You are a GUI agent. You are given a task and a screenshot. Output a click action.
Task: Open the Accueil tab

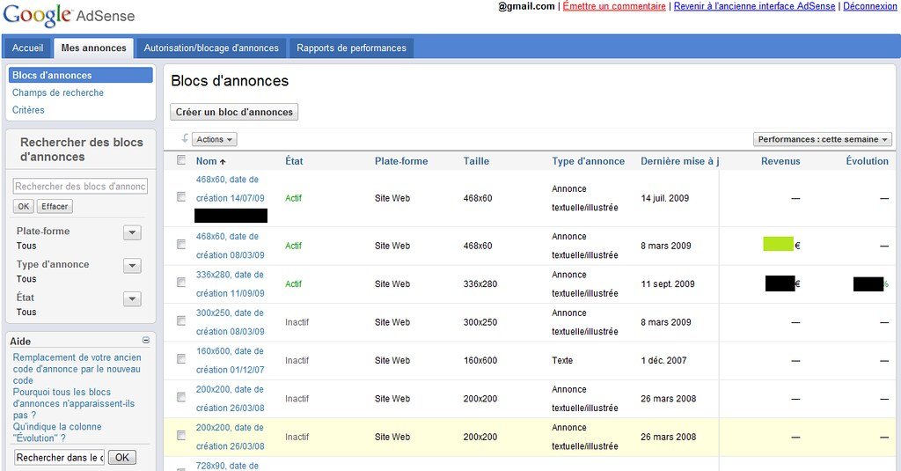pos(27,48)
